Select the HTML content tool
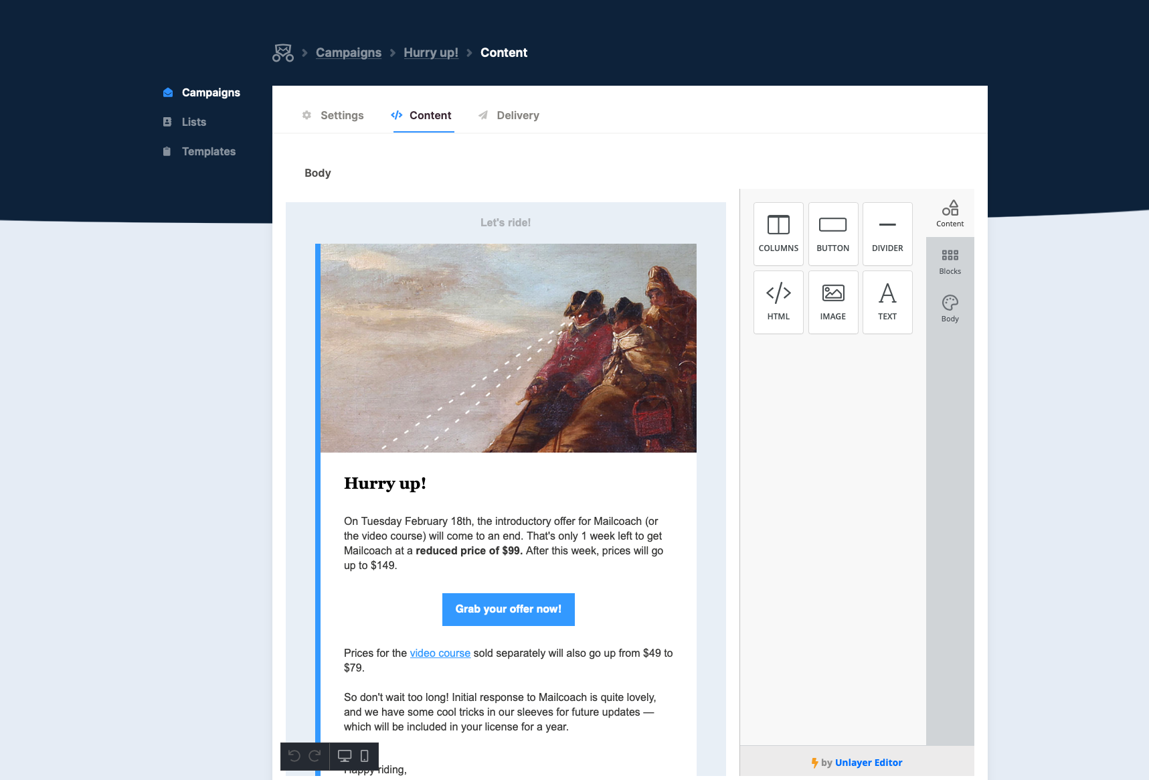Viewport: 1149px width, 780px height. click(778, 302)
